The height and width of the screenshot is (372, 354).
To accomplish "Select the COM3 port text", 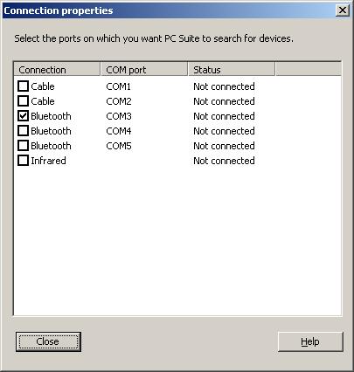I will coord(119,116).
